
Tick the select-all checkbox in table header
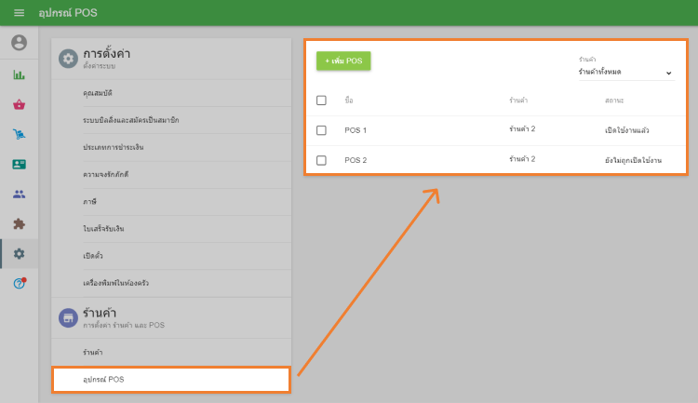pyautogui.click(x=321, y=101)
